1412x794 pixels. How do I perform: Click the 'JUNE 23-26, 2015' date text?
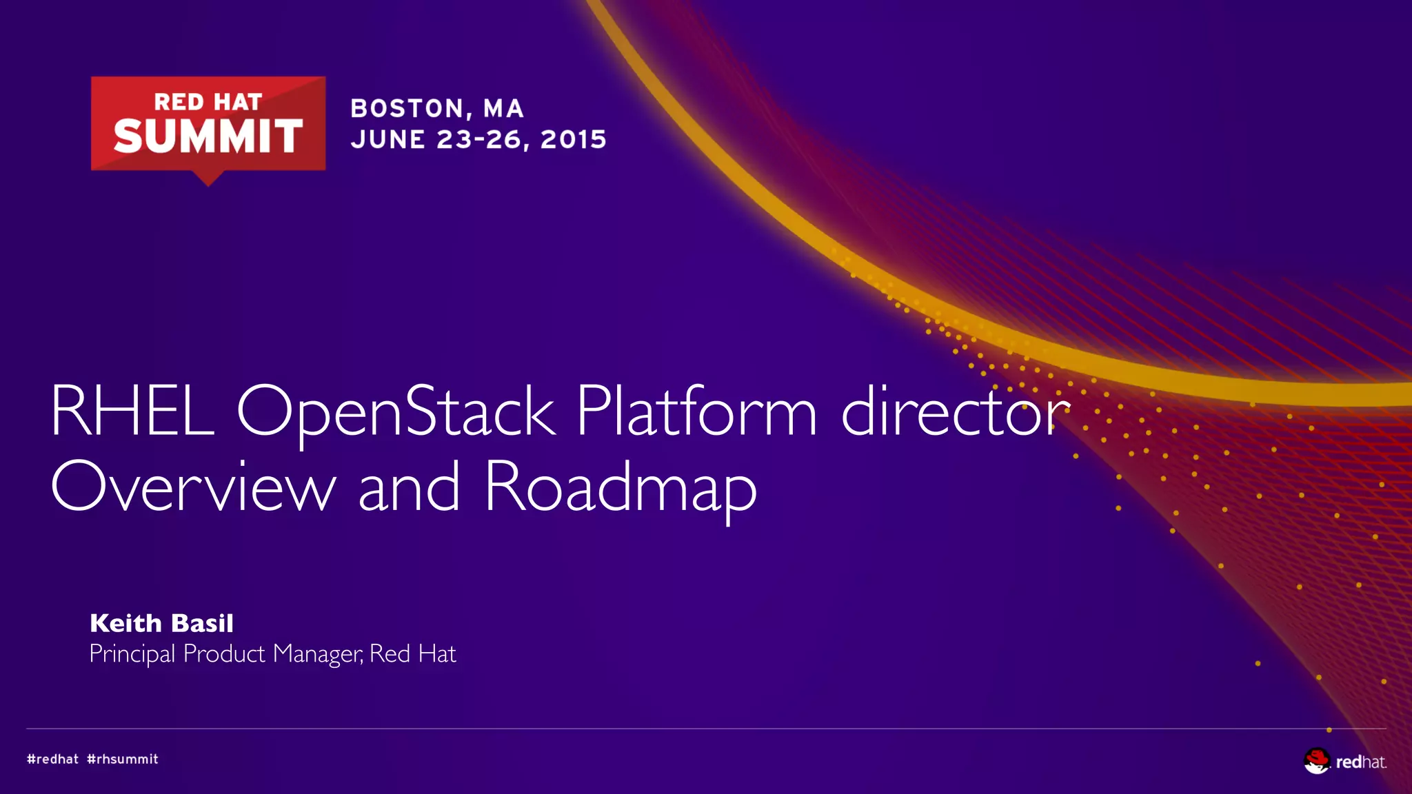pyautogui.click(x=478, y=139)
